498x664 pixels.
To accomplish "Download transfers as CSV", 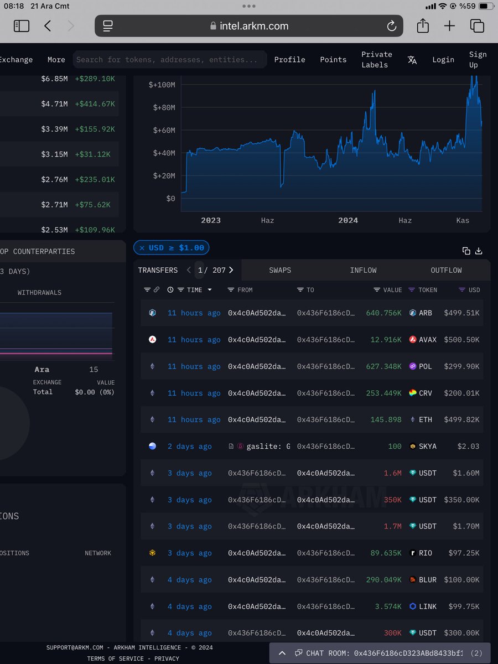I will (x=479, y=251).
